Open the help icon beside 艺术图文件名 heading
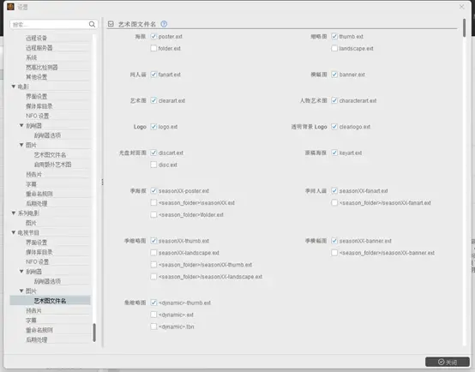Image resolution: width=475 pixels, height=372 pixels. [164, 24]
